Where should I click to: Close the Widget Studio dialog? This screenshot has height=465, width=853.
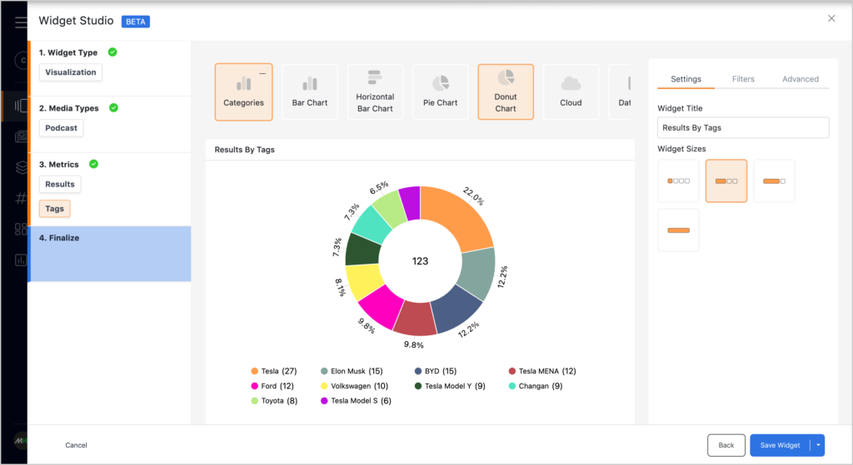831,18
